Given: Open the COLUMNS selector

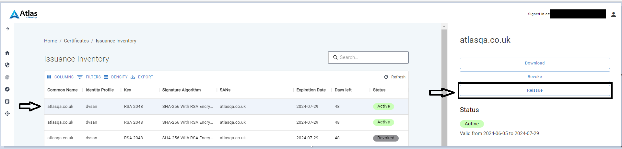Looking at the screenshot, I should pos(60,77).
